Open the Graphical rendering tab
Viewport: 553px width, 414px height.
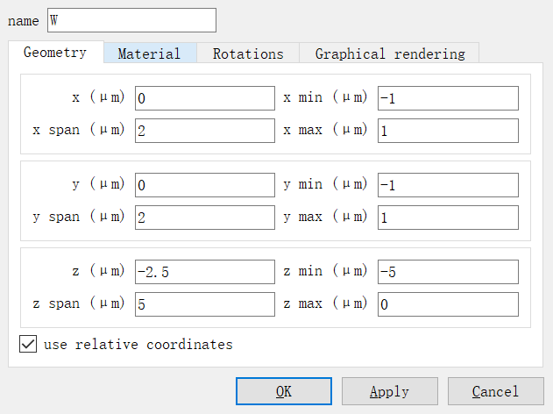click(390, 54)
